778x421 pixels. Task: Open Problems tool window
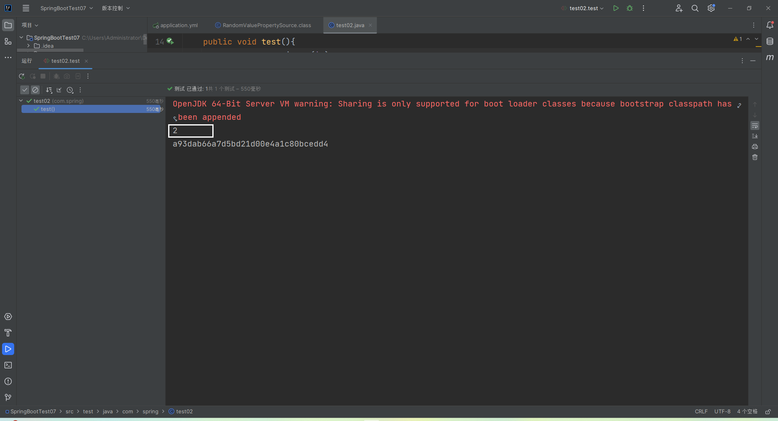coord(8,381)
